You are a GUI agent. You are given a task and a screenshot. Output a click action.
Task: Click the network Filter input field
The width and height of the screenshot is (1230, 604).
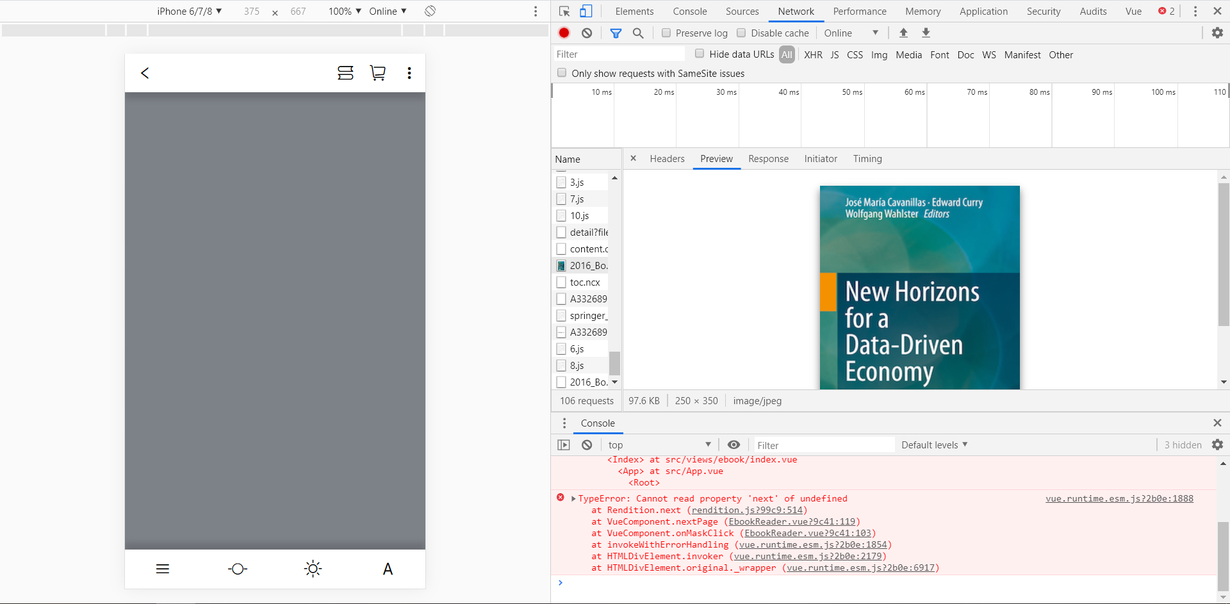[x=619, y=54]
